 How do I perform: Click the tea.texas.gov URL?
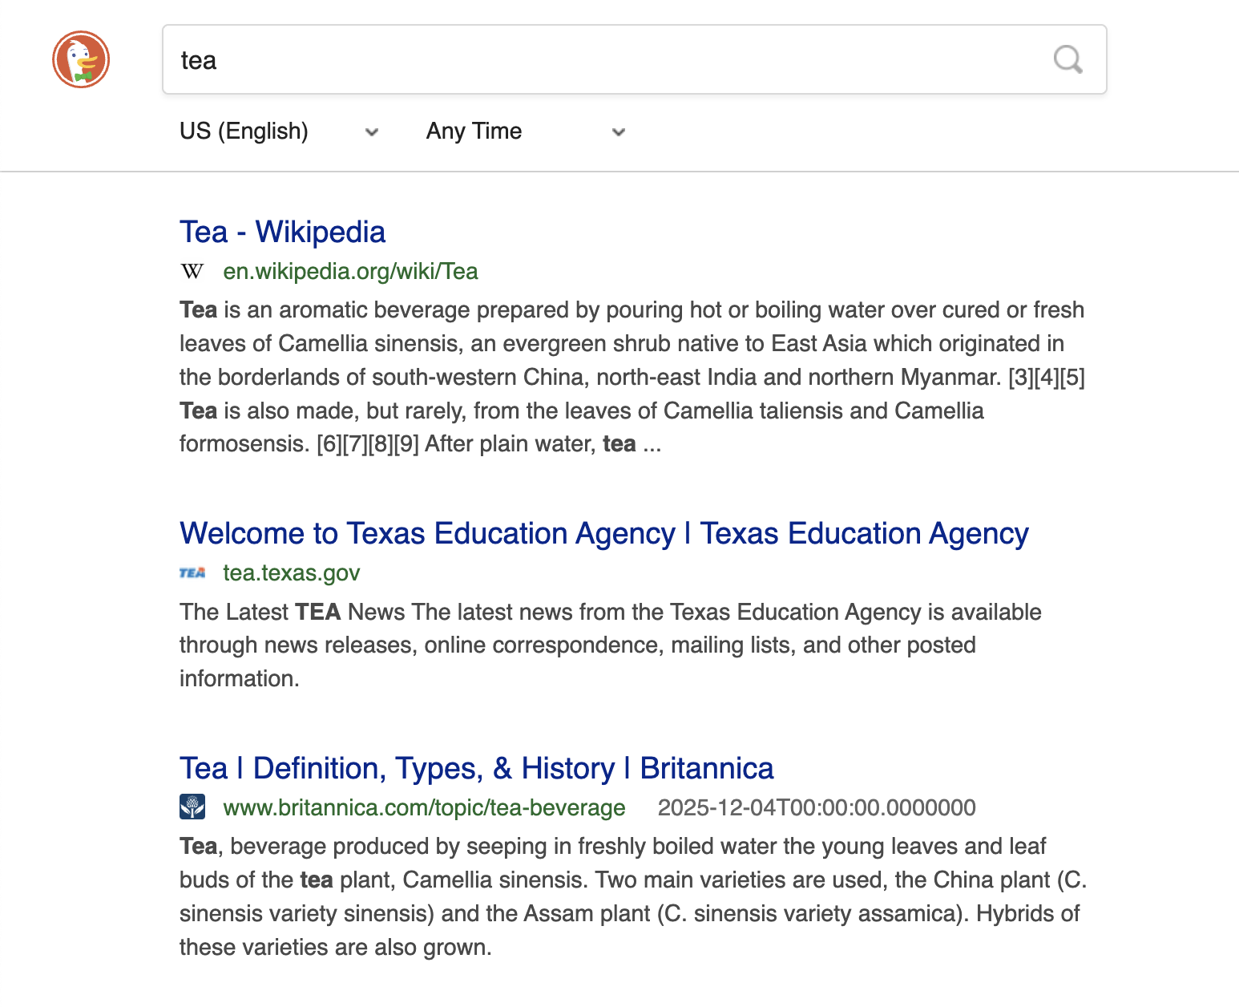pos(291,573)
